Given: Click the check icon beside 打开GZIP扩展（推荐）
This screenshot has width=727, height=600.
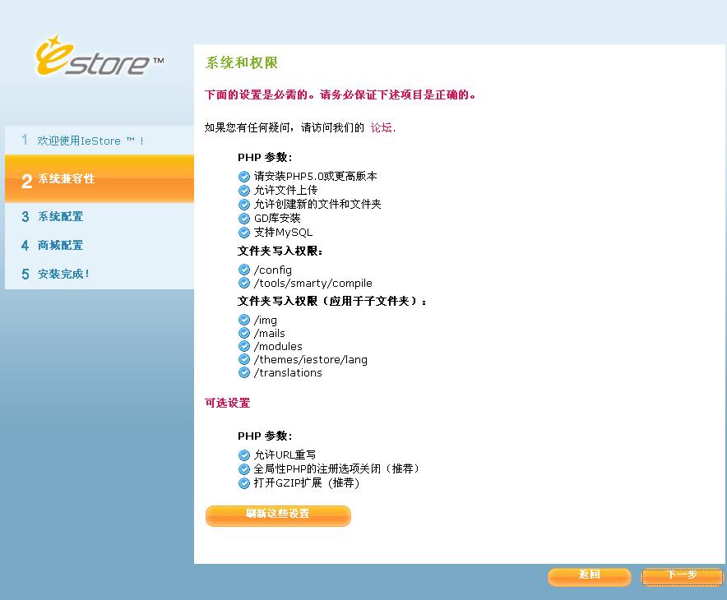Looking at the screenshot, I should tap(244, 482).
